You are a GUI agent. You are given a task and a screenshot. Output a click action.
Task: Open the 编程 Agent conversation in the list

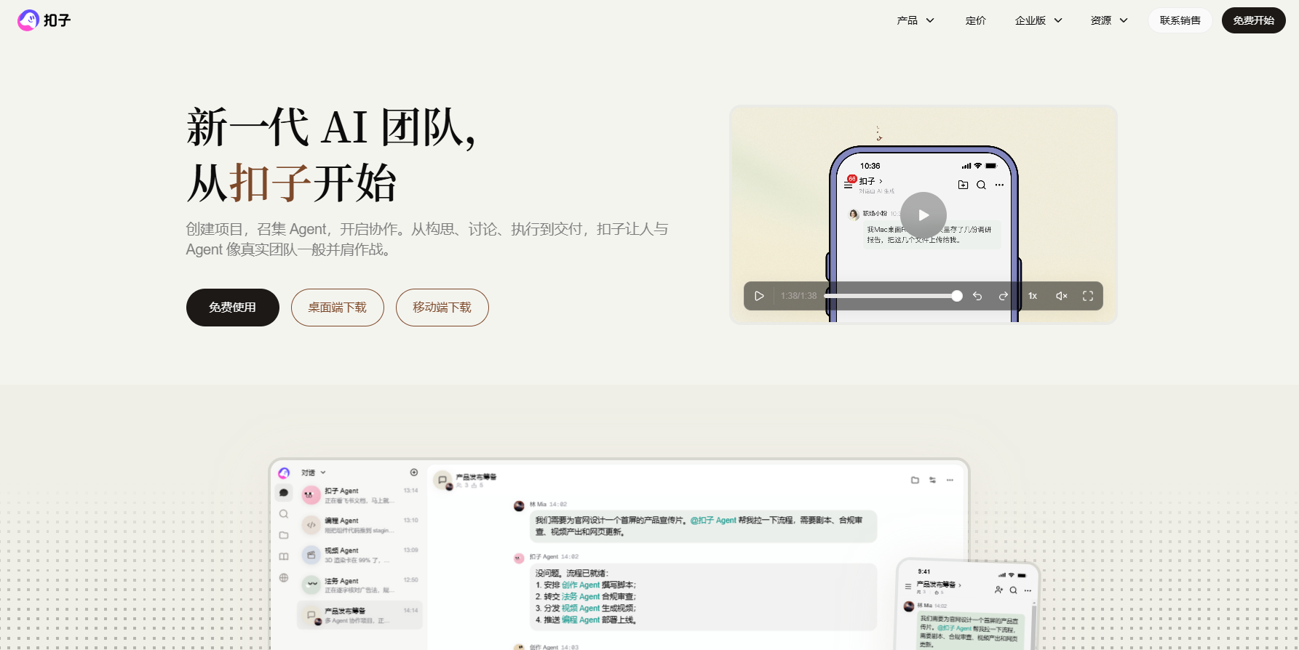tap(360, 525)
